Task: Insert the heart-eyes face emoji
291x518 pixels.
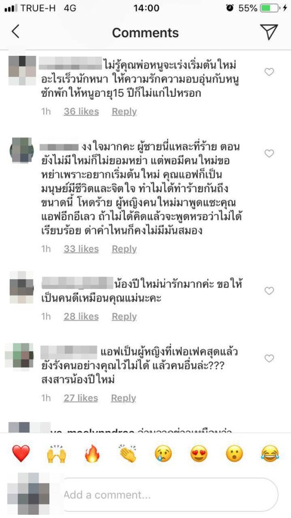Action: pyautogui.click(x=199, y=454)
